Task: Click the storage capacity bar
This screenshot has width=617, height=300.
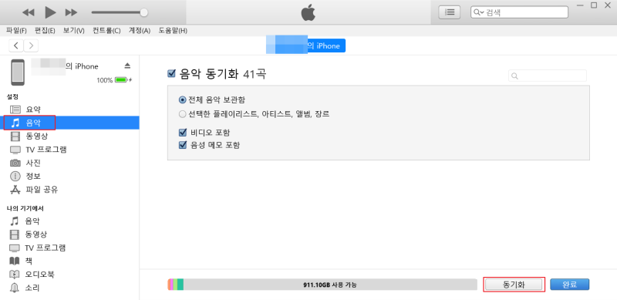Action: click(x=322, y=285)
